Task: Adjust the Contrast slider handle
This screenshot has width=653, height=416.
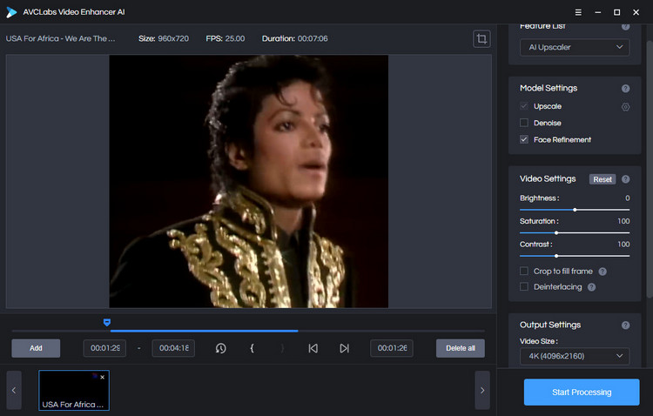Action: click(556, 256)
